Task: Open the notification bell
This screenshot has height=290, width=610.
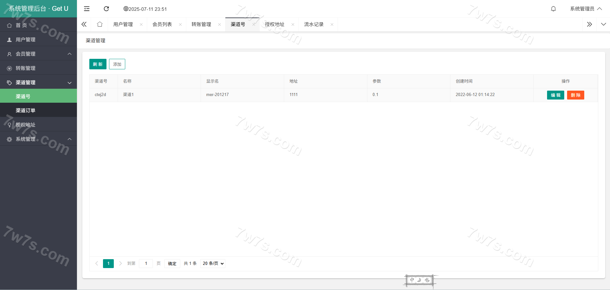Action: point(553,9)
